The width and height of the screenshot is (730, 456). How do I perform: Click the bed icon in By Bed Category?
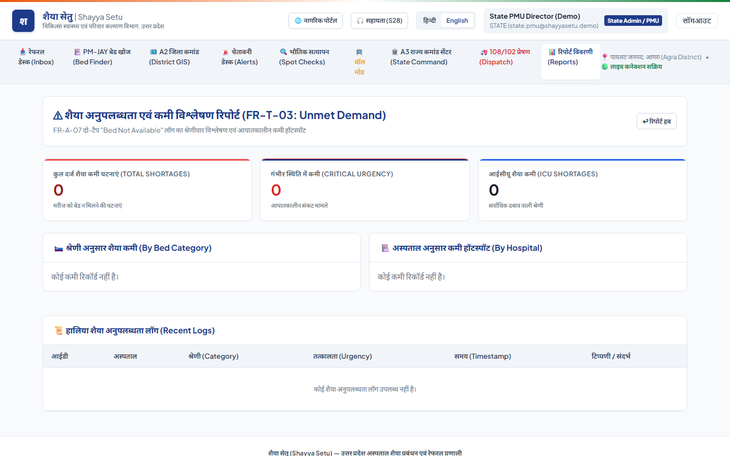point(59,248)
